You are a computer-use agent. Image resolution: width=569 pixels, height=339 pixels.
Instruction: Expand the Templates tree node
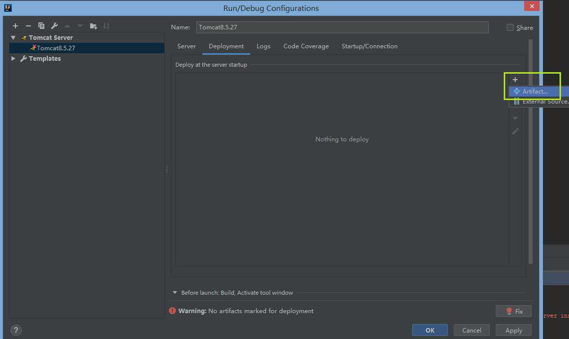tap(13, 58)
